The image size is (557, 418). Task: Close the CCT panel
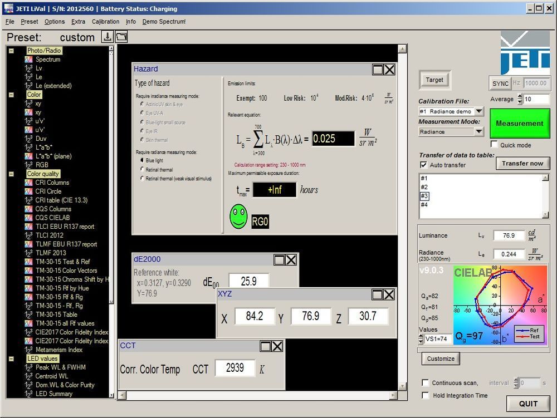pos(277,346)
